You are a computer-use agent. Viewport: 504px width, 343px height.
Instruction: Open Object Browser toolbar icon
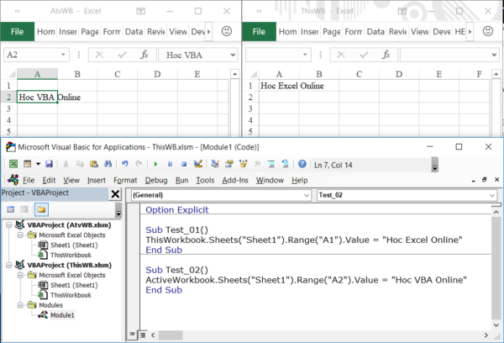pos(244,164)
